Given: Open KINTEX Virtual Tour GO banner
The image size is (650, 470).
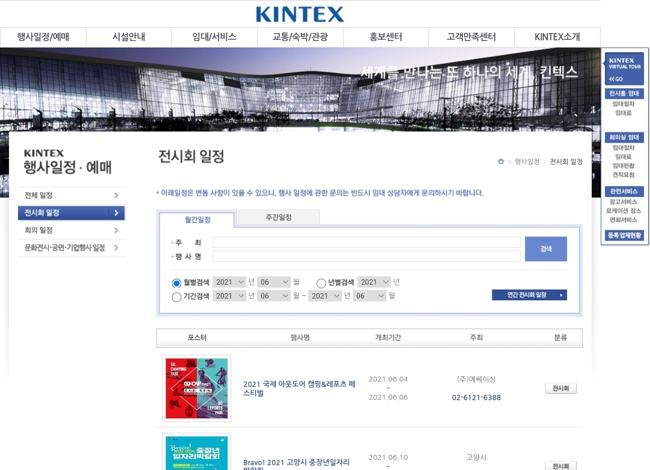Looking at the screenshot, I should click(624, 69).
